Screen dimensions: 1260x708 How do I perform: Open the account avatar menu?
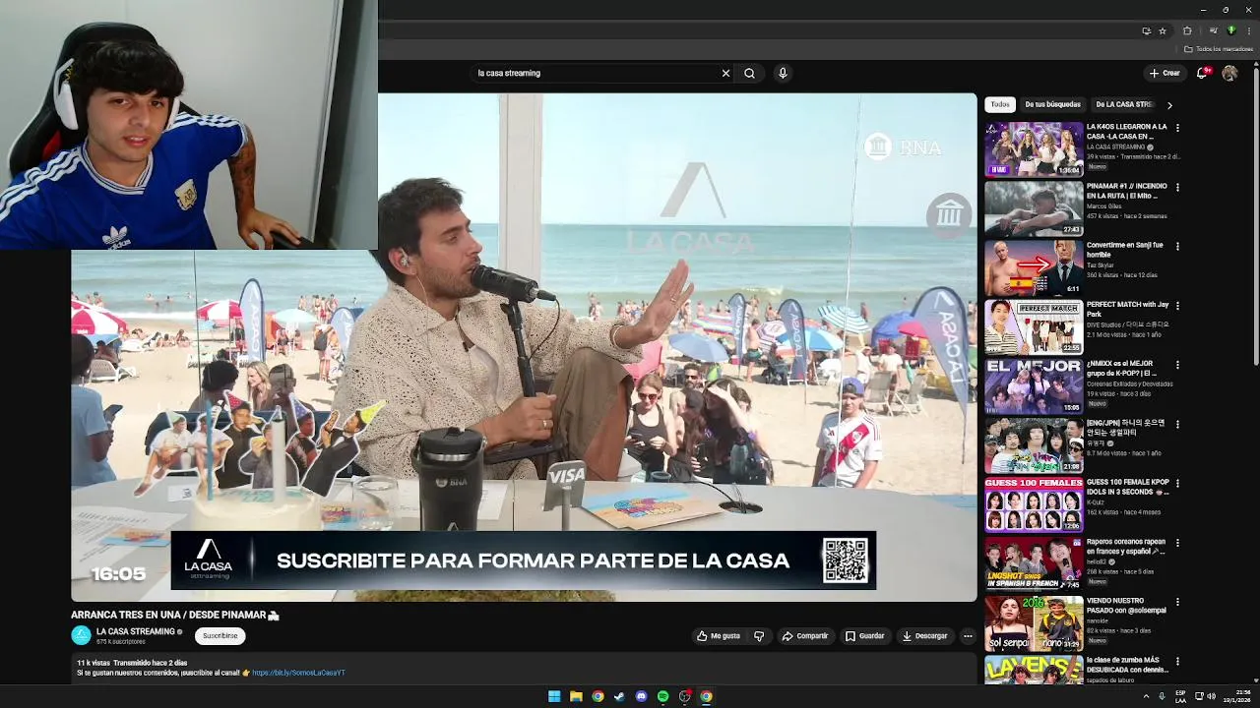click(x=1229, y=73)
